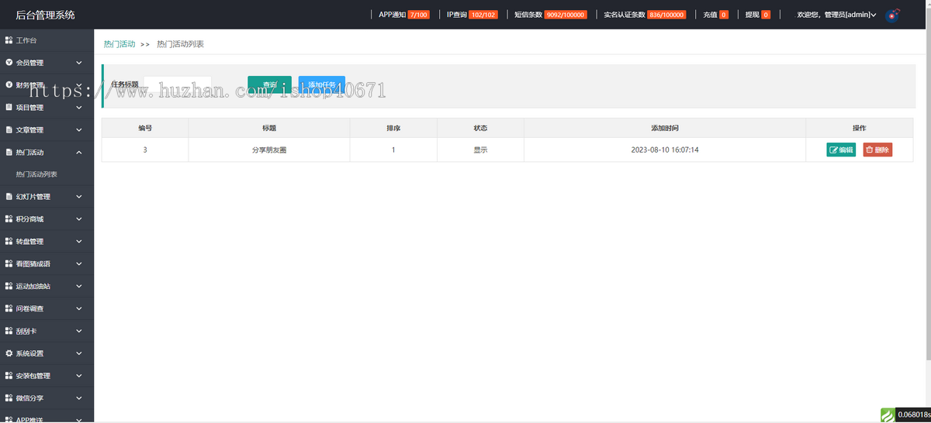Click the 运动加油站 sidebar icon

[9, 287]
